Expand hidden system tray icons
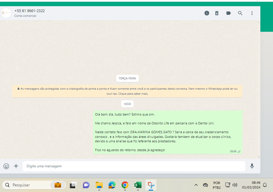Viewport: 273px width, 192px height. coord(196,185)
